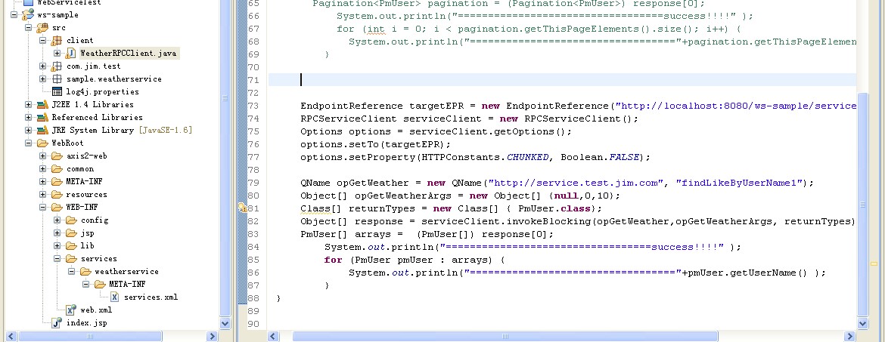Select WeatherRPCClient.java in the tree

point(128,54)
